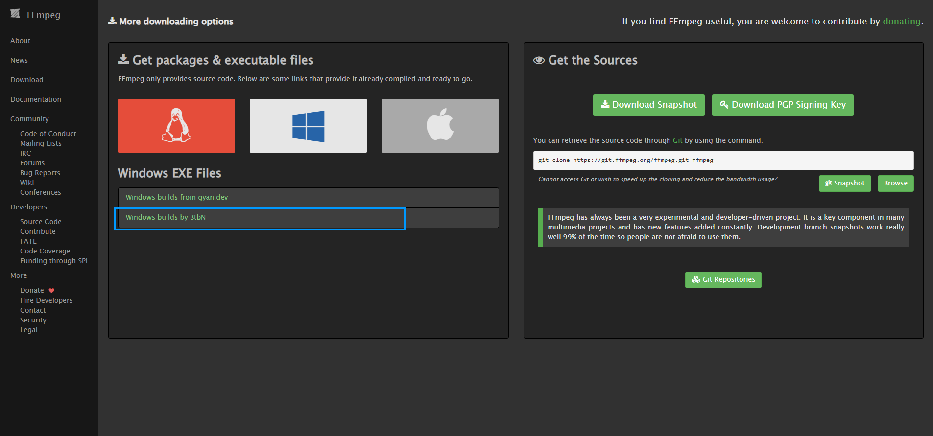This screenshot has height=436, width=933.
Task: Click the Windows EXE Files heading
Action: pyautogui.click(x=169, y=173)
